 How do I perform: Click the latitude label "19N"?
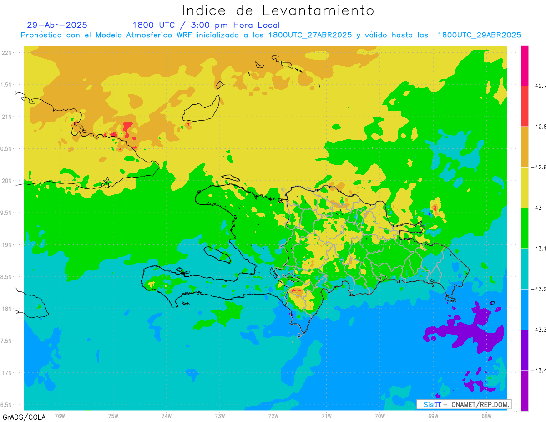pyautogui.click(x=7, y=245)
